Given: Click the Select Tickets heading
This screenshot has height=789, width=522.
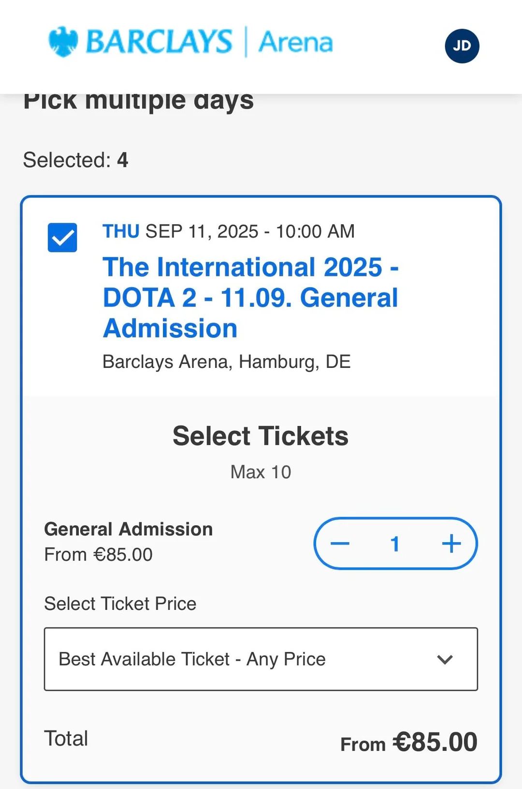Looking at the screenshot, I should pos(261,436).
